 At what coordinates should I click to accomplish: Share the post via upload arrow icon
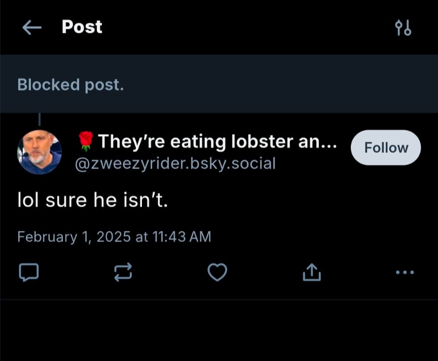click(x=312, y=272)
